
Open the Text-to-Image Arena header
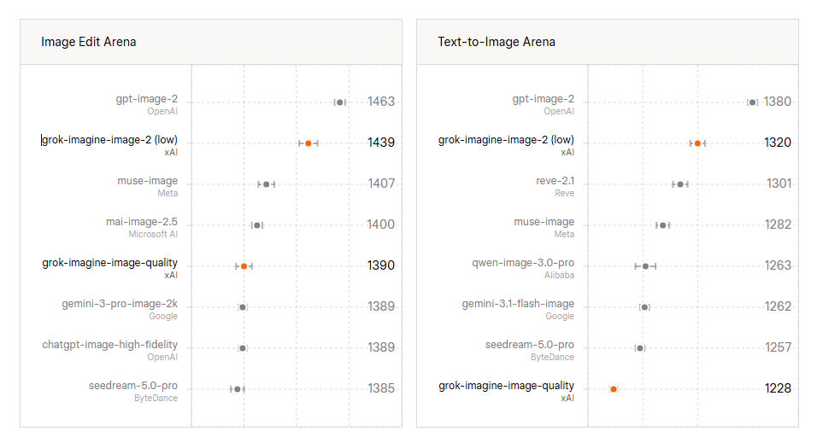tap(497, 42)
